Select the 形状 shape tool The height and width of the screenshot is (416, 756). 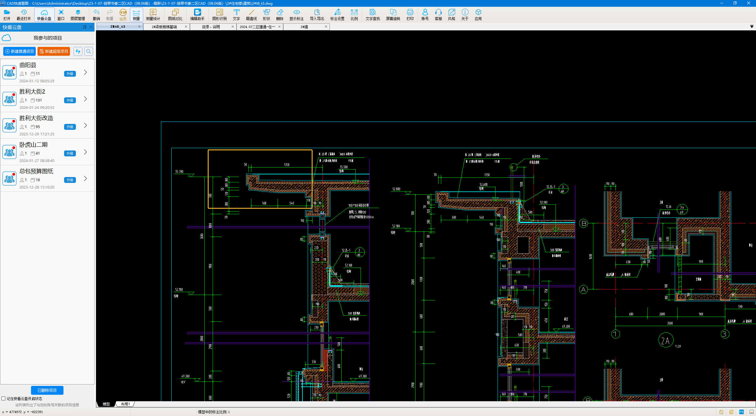[x=266, y=14]
